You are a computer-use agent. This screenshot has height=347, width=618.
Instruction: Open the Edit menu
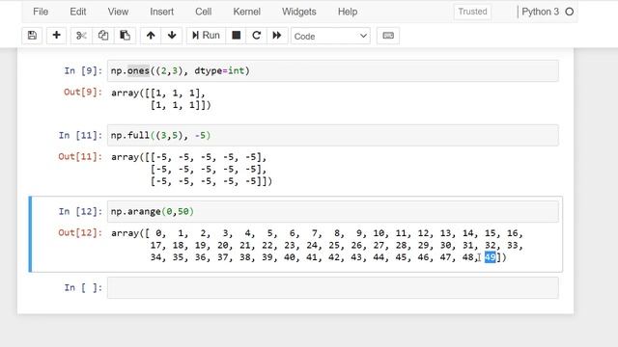click(77, 12)
